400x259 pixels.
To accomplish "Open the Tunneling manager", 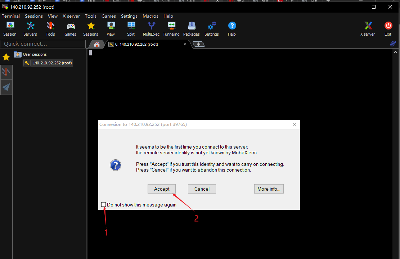I will pos(171,28).
